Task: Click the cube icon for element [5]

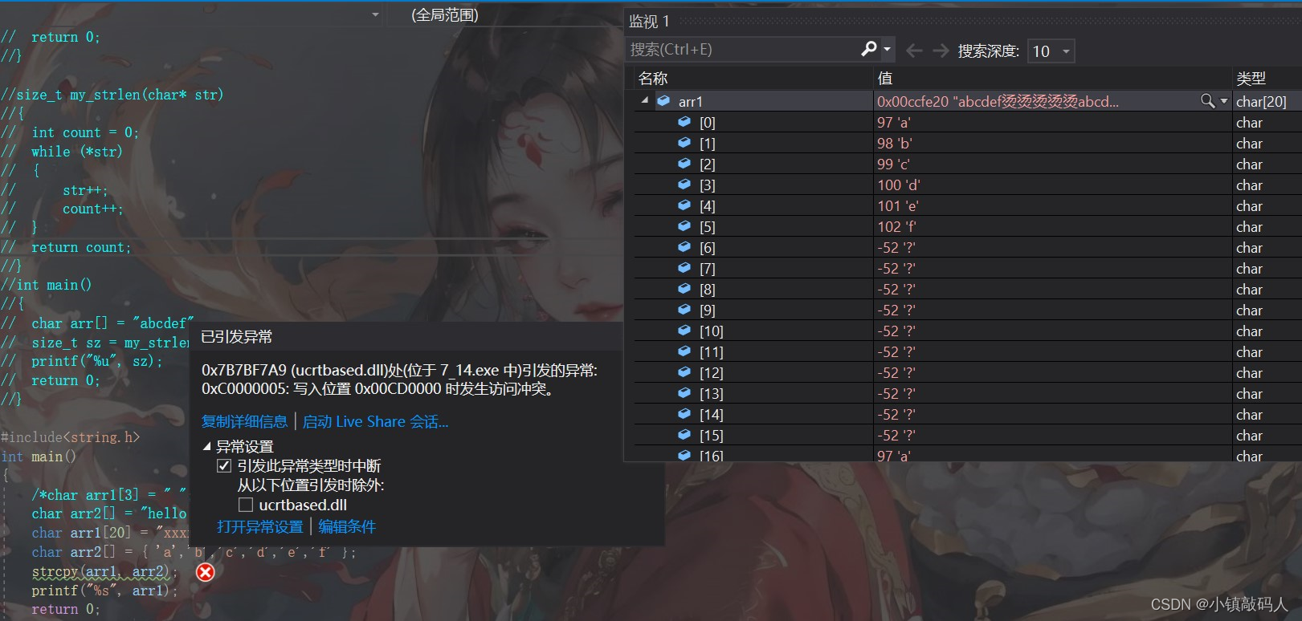Action: point(684,225)
